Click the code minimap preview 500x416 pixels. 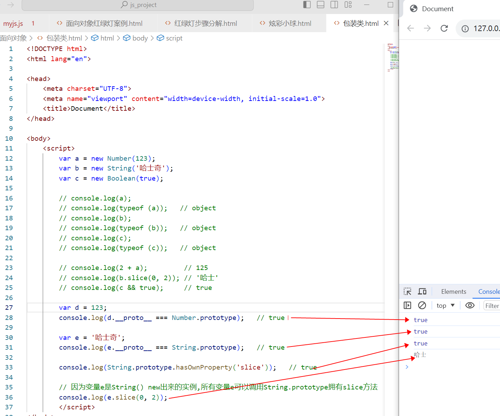(392, 58)
